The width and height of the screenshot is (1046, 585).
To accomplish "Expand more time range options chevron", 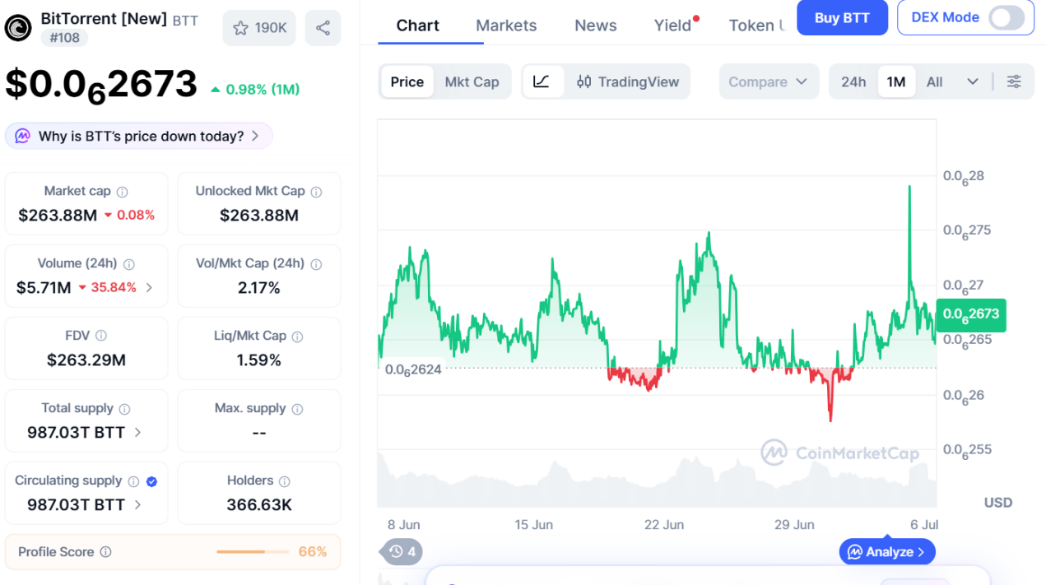I will click(973, 81).
